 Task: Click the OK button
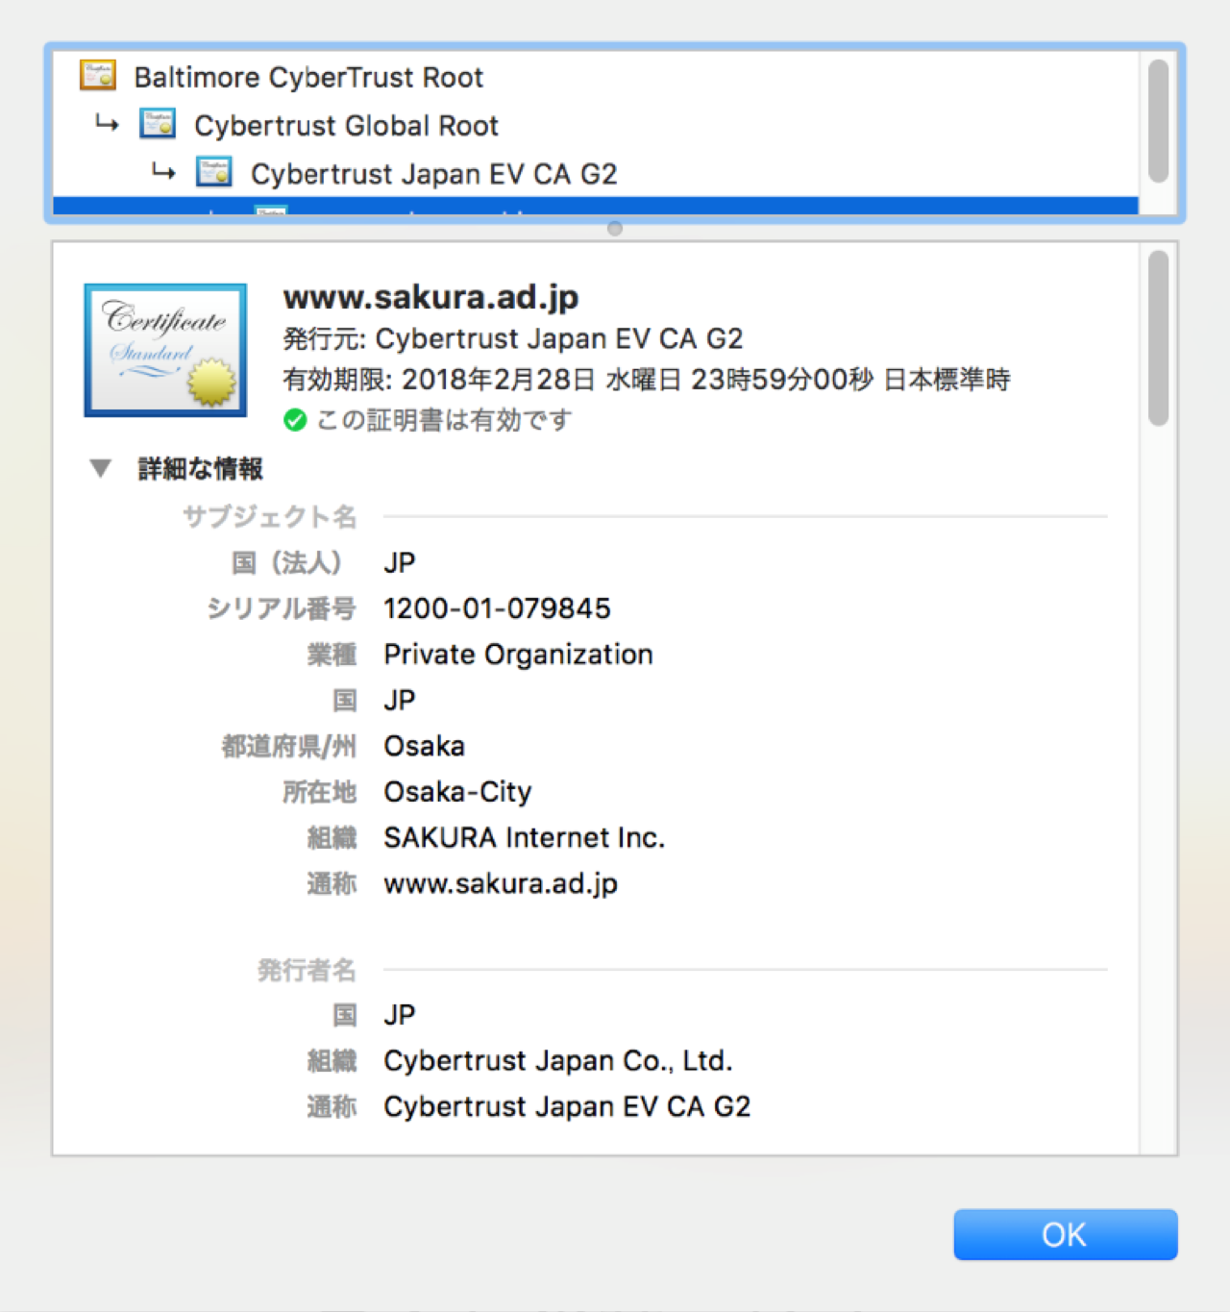tap(1065, 1234)
